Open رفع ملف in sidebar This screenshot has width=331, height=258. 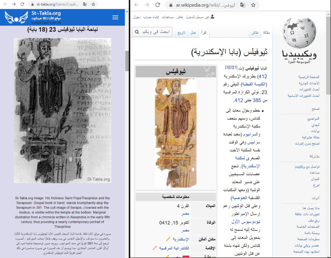tap(313, 221)
